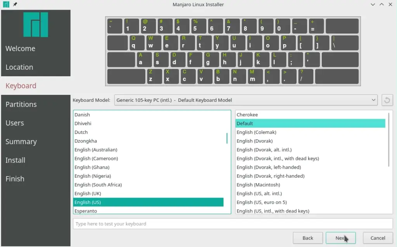Reset keyboard model with the revert icon
397x247 pixels.
pos(387,100)
